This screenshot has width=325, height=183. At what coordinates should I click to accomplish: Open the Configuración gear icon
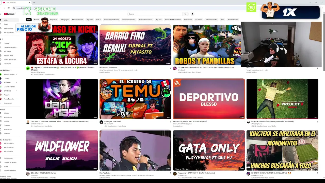[1, 158]
